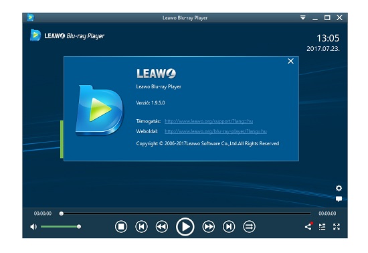The height and width of the screenshot is (253, 368).
Task: Open the Weboldal blu-ray-player link
Action: [215, 131]
